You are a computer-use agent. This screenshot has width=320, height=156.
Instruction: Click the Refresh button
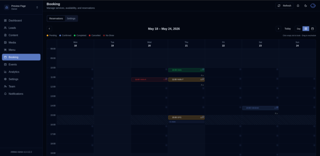pos(284,6)
